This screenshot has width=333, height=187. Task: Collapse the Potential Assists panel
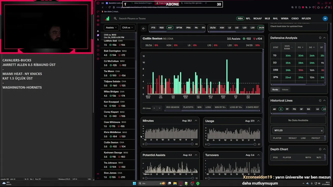click(x=196, y=155)
